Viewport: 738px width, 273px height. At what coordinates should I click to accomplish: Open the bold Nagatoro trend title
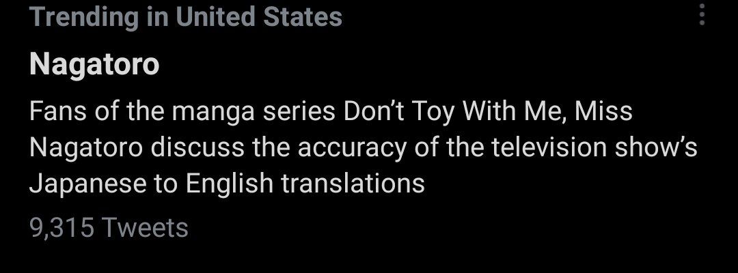(x=94, y=65)
